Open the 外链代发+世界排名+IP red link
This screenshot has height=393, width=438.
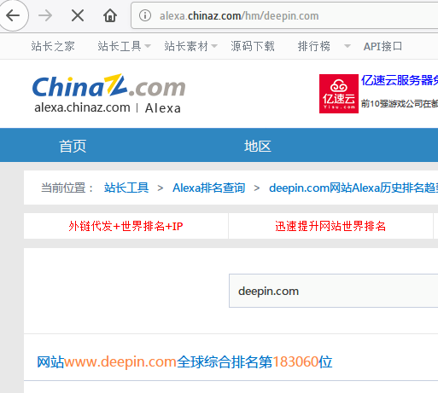coord(126,226)
